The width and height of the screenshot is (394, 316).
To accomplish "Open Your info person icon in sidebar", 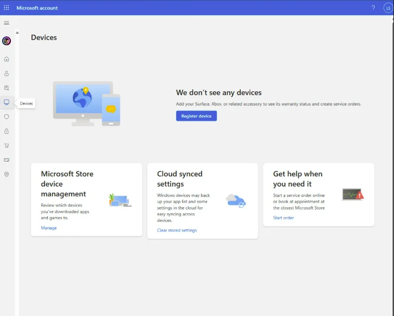I will [7, 73].
